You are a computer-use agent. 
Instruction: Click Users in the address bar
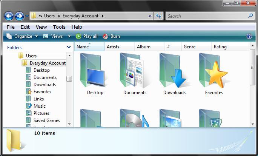(x=49, y=16)
